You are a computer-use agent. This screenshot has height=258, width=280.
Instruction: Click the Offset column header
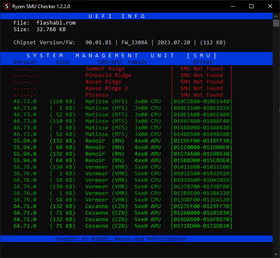point(203,62)
